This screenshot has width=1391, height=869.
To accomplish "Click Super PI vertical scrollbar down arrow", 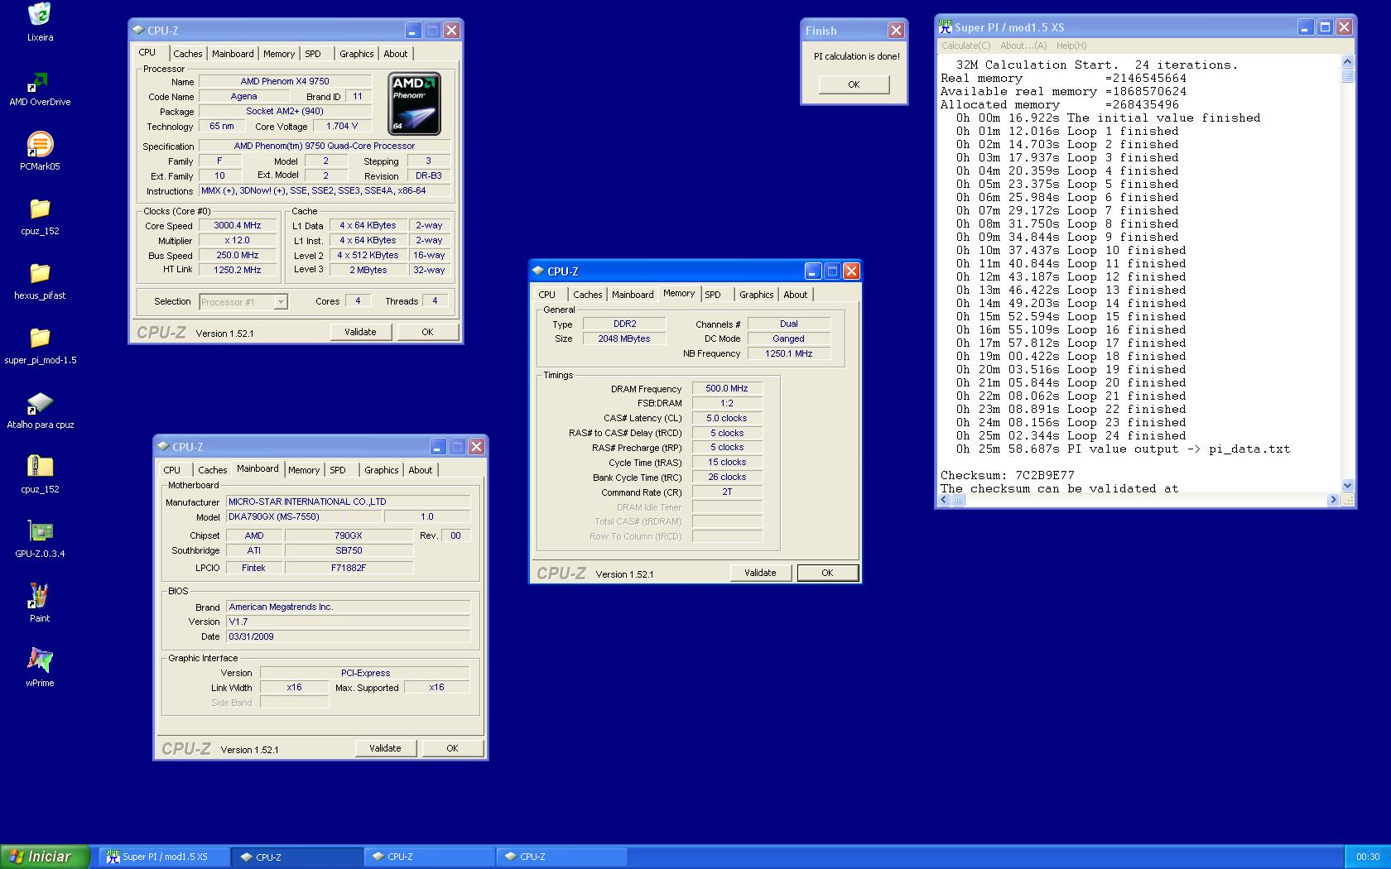I will 1347,486.
